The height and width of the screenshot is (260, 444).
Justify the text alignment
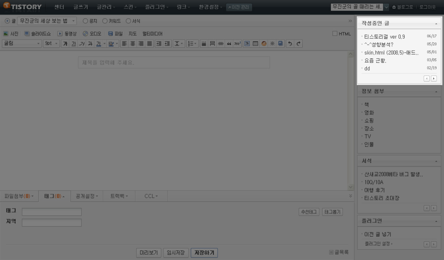(149, 44)
